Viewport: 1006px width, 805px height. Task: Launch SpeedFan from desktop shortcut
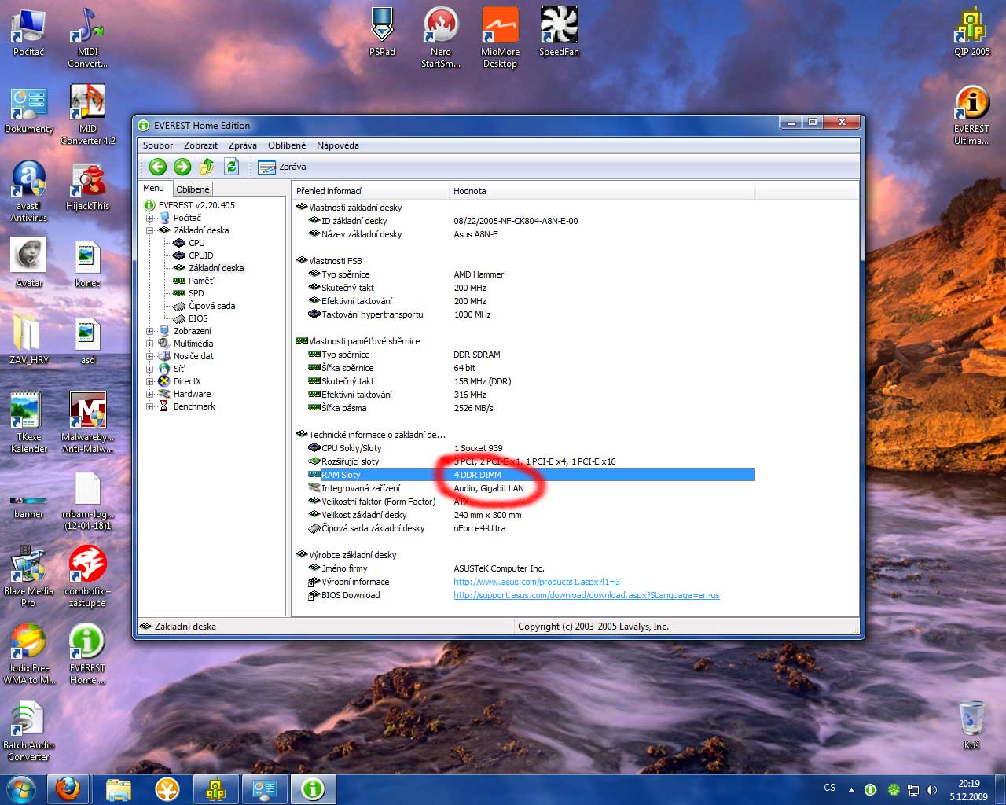[559, 31]
